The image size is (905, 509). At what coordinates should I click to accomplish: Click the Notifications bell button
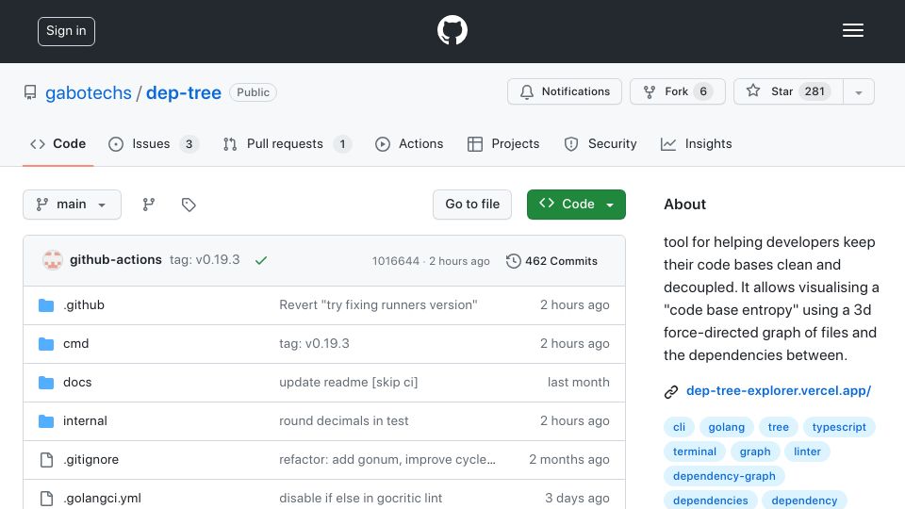[x=565, y=91]
